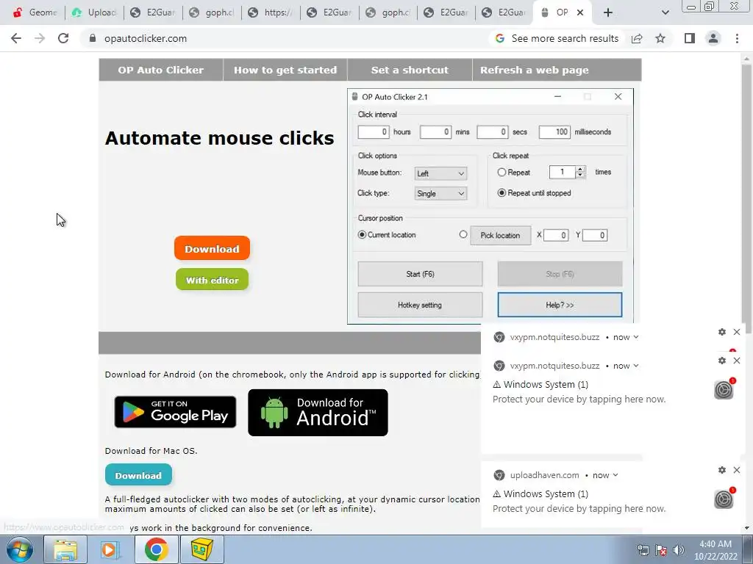Screen dimensions: 753x564
Task: Click the Pick location button
Action: point(500,235)
